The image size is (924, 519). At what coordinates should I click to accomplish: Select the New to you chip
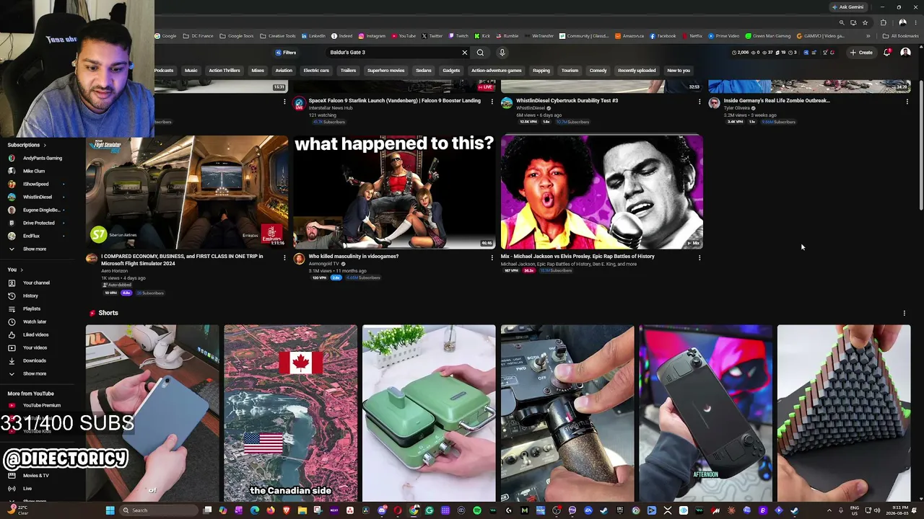[679, 71]
